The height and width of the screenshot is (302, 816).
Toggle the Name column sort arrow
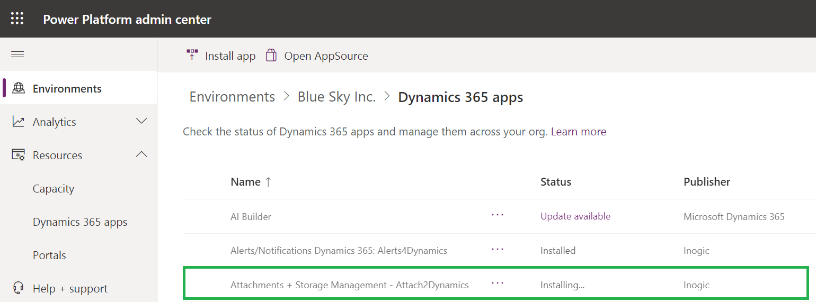click(x=268, y=181)
